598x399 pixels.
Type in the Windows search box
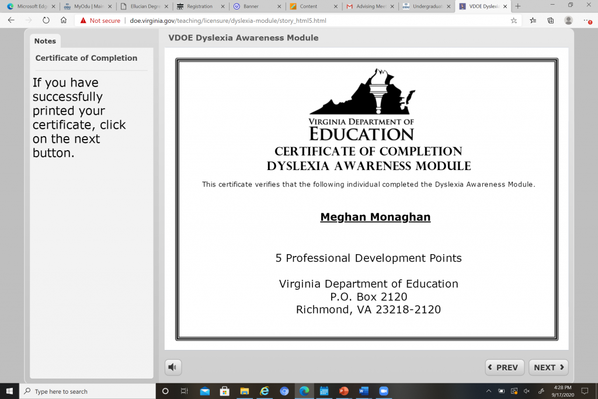pyautogui.click(x=88, y=391)
